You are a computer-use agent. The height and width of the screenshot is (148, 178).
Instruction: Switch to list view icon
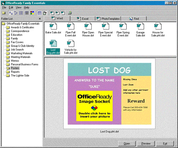(x=21, y=13)
